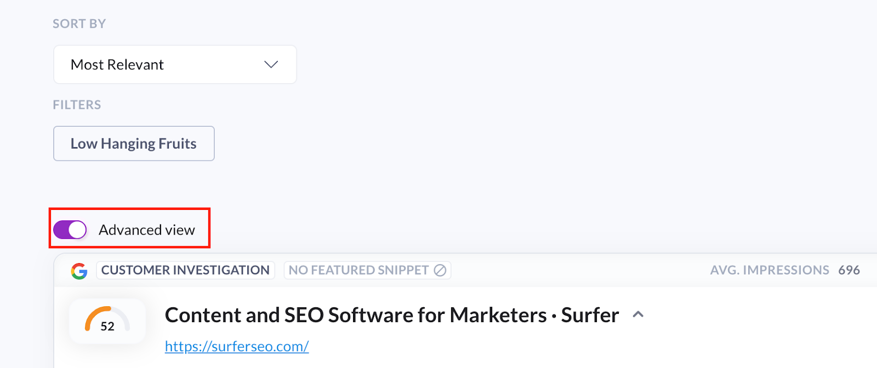Click the Advanced view label text
This screenshot has height=368, width=877.
pos(146,230)
